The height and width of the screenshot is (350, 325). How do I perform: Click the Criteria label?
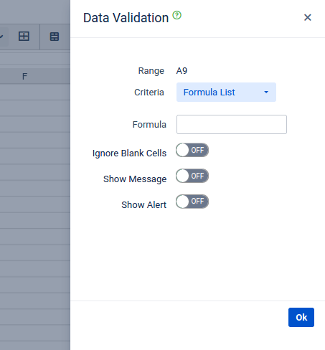pyautogui.click(x=149, y=93)
